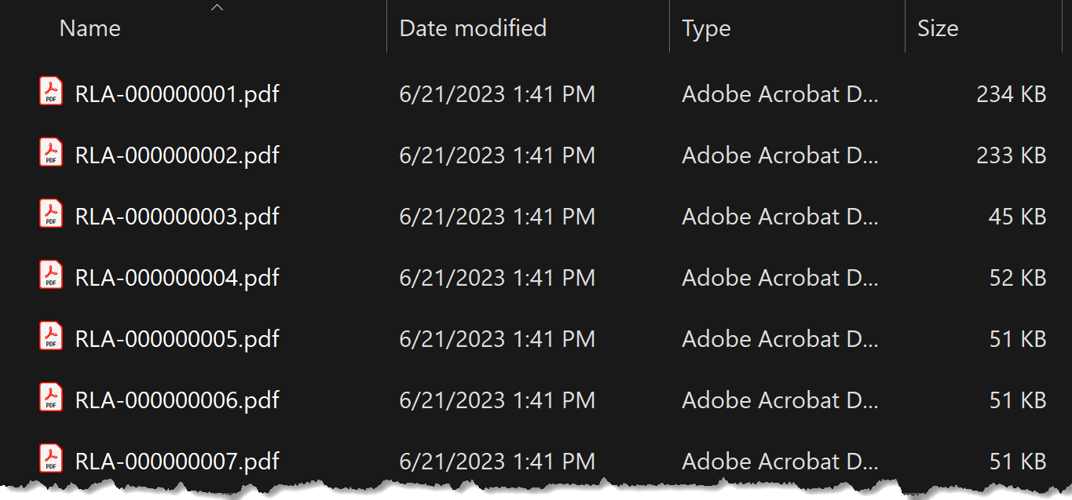Sort files by Type column
Screen dimensions: 1072x500
click(706, 30)
